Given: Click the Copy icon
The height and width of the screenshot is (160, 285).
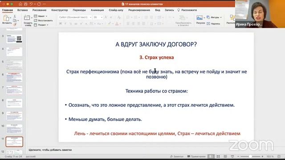Looking at the screenshot, I should 15,20.
